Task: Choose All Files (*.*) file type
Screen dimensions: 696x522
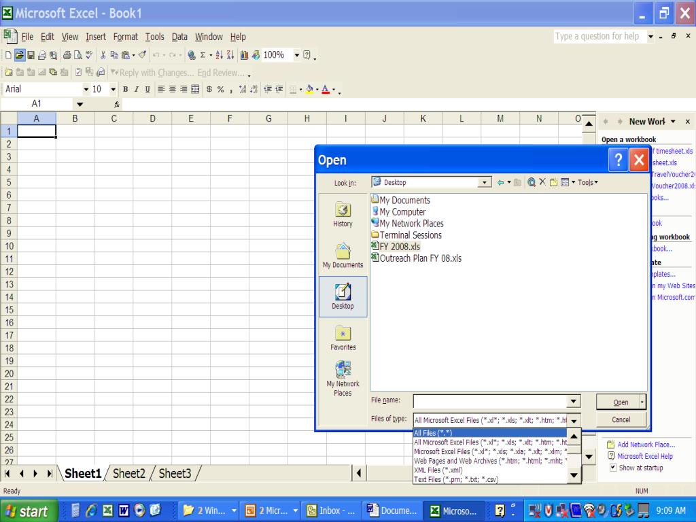Action: pyautogui.click(x=490, y=433)
